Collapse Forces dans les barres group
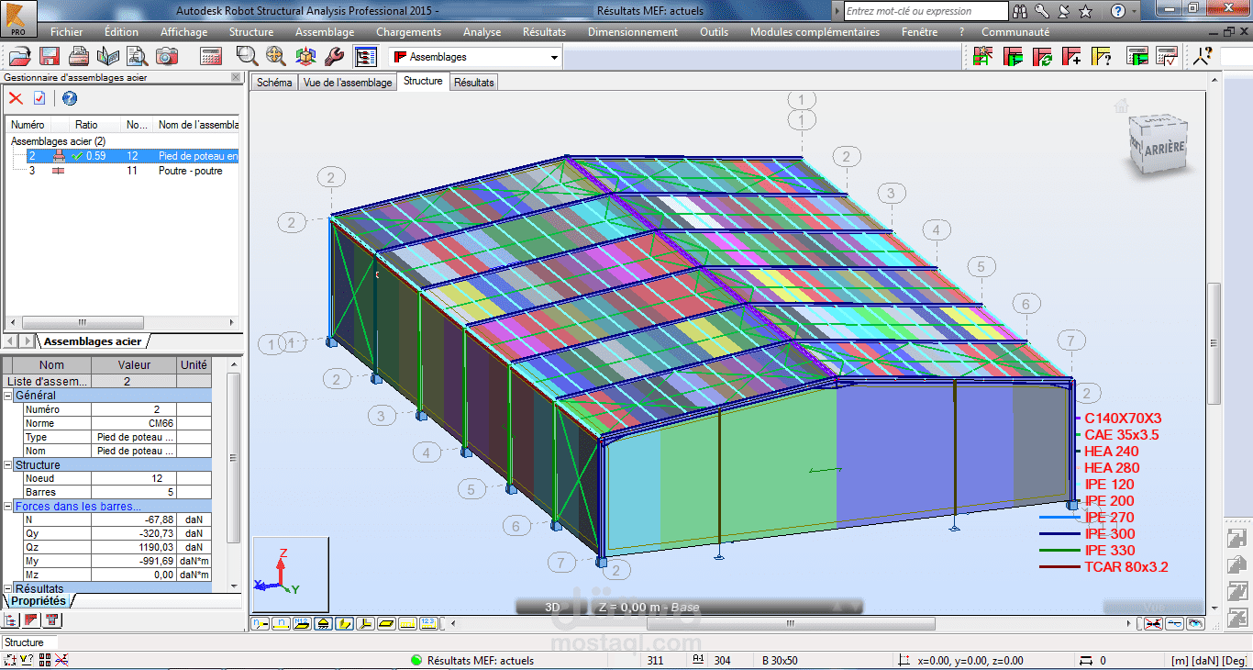 point(8,507)
